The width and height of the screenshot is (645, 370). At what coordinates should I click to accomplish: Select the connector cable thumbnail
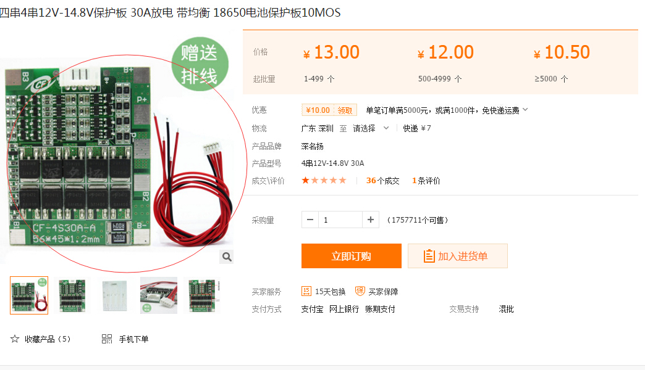pos(158,295)
